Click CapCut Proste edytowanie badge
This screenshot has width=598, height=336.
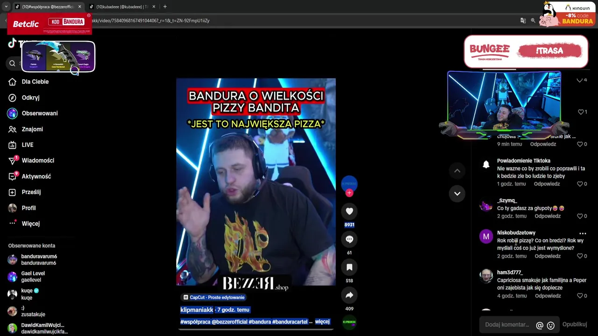tap(214, 297)
